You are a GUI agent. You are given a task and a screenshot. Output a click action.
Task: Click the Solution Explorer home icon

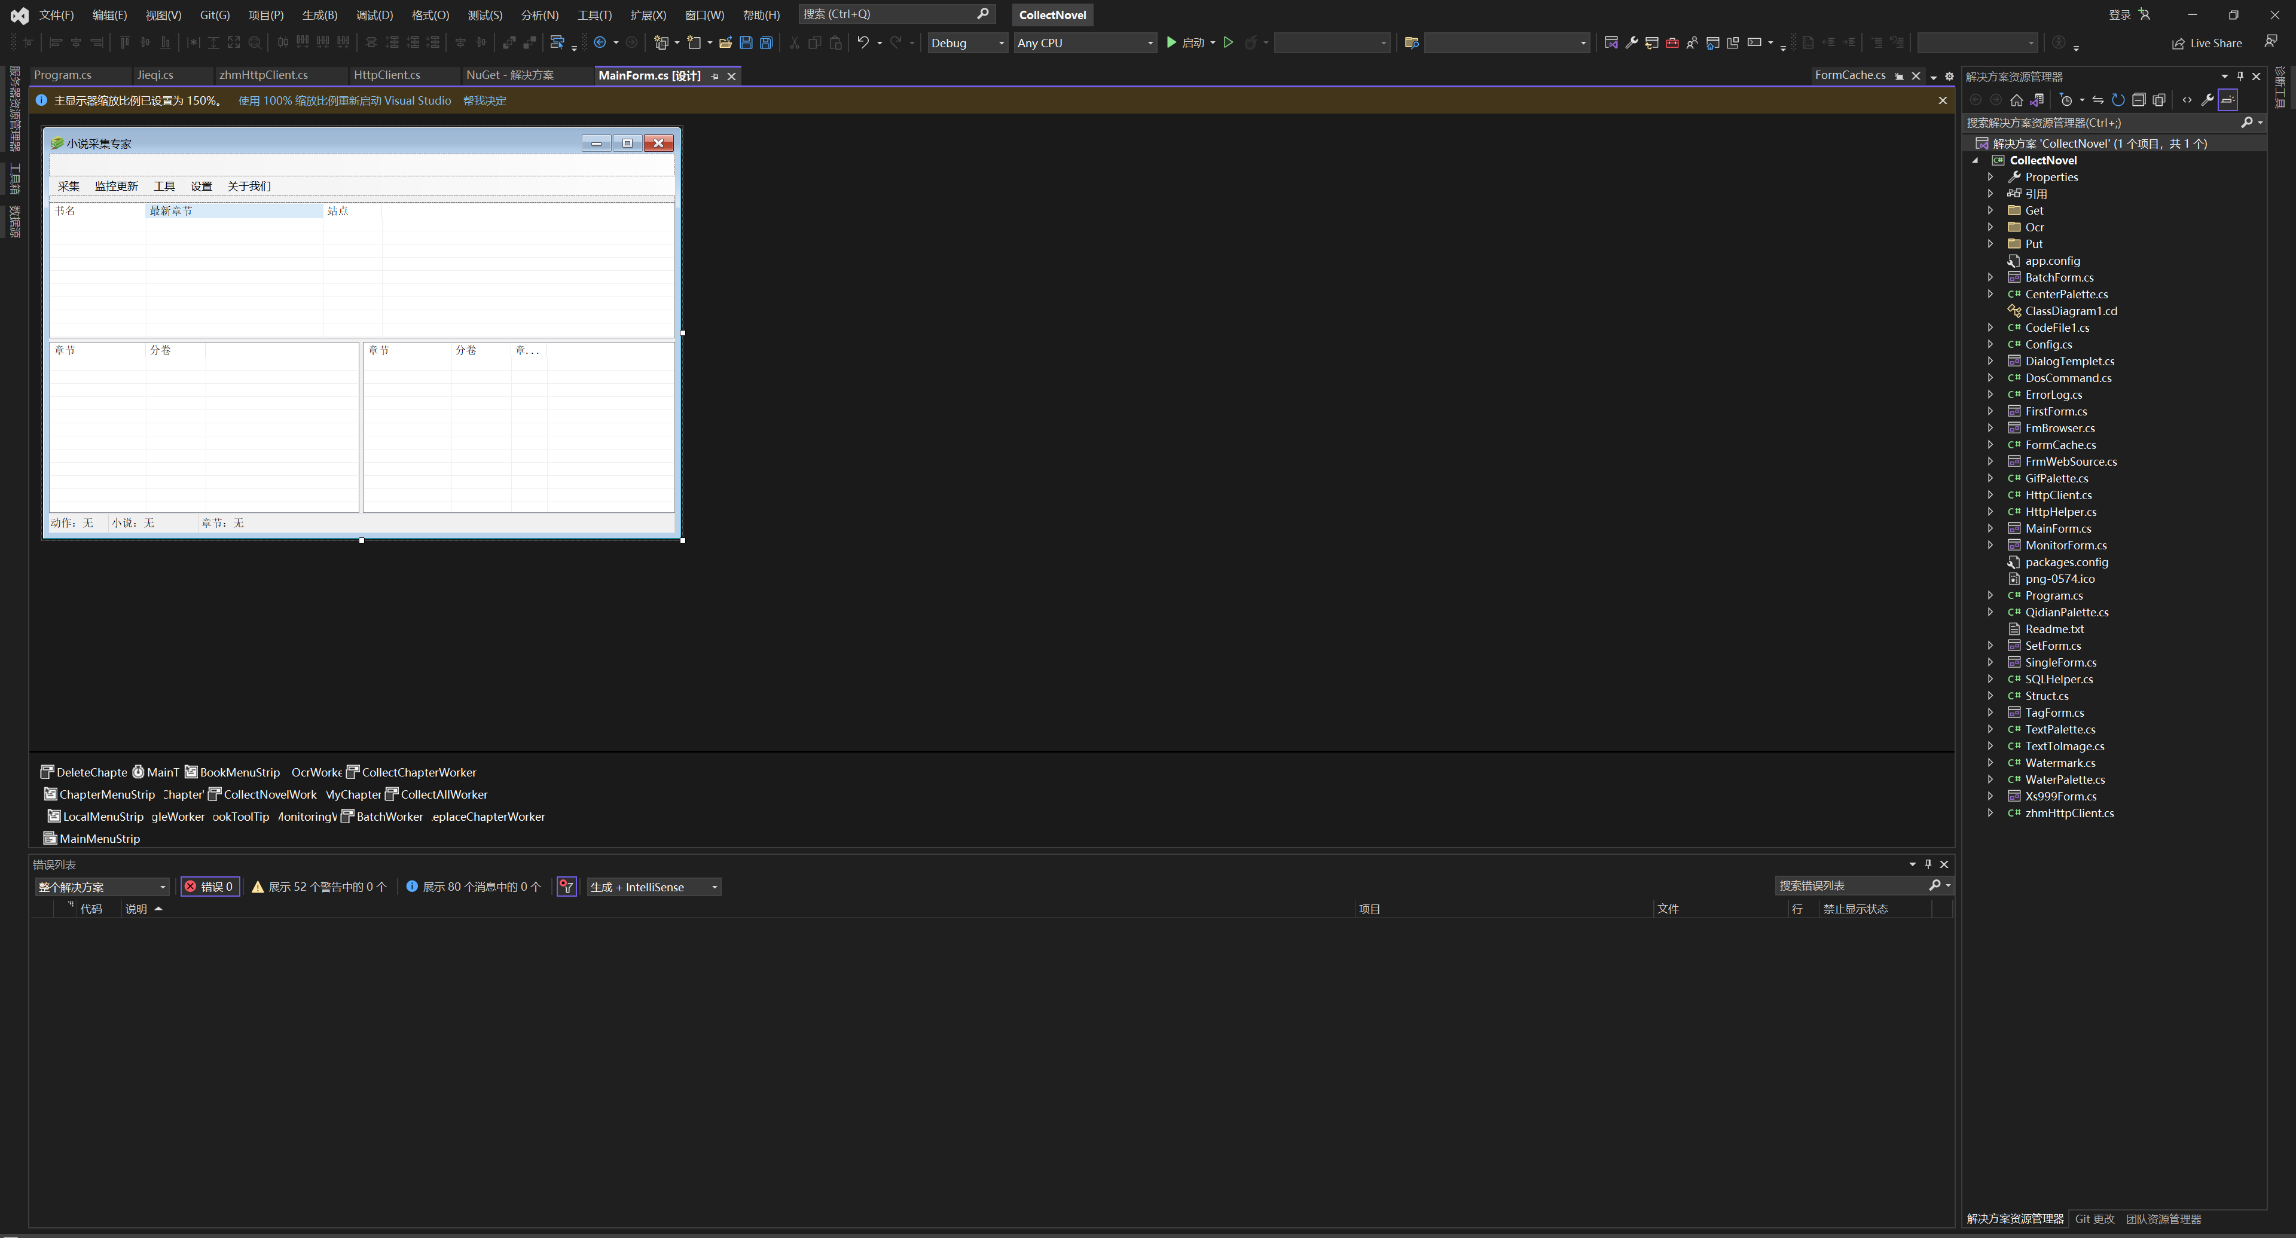point(2016,100)
